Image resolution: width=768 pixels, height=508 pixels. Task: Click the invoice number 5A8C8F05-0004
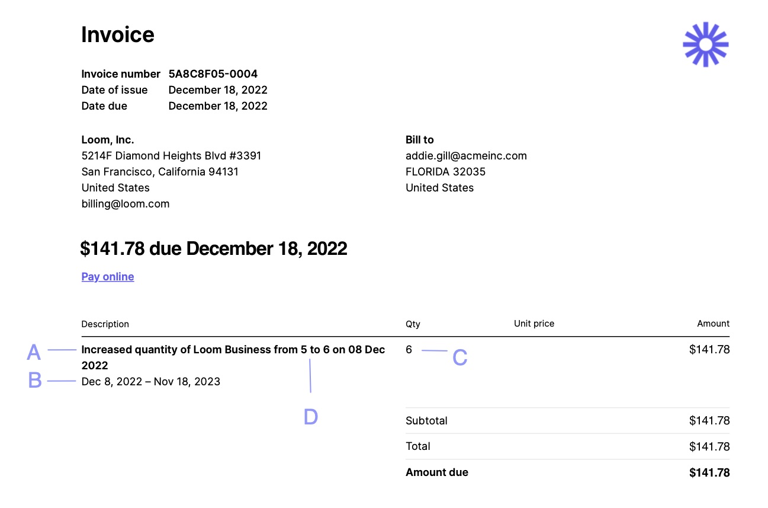tap(213, 74)
